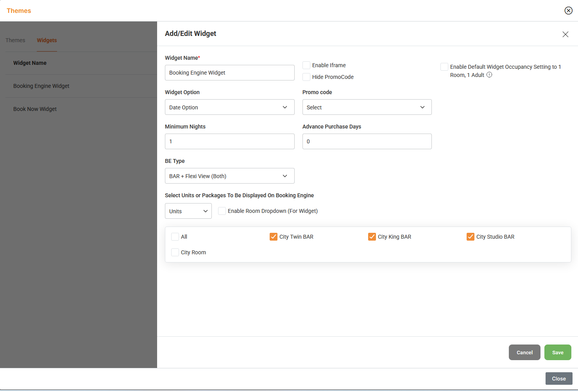
Task: Expand the Units selector dropdown
Action: (x=188, y=211)
